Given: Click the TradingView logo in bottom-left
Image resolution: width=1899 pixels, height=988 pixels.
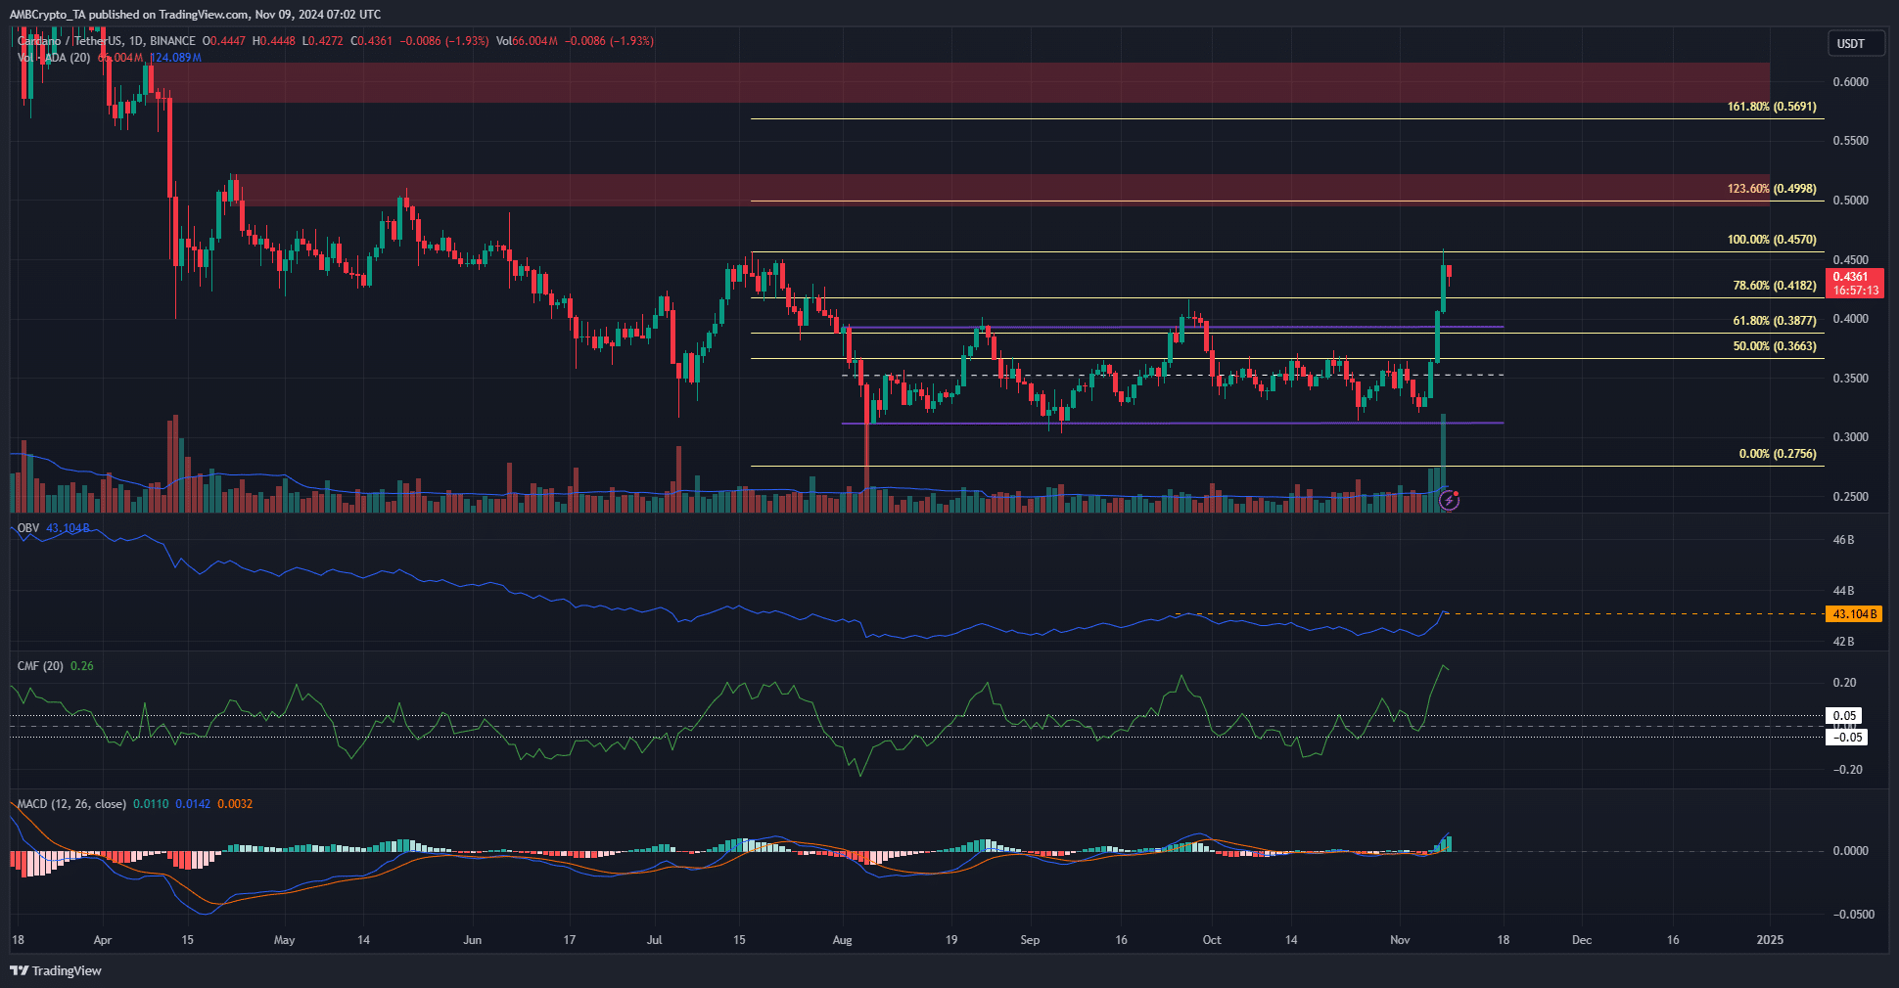Looking at the screenshot, I should click(56, 970).
